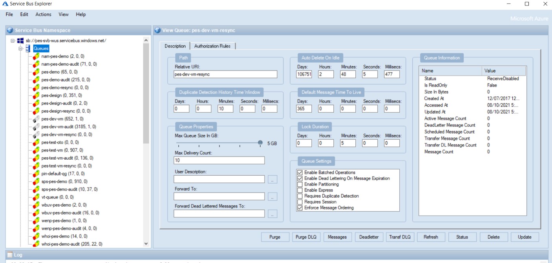Click the nam-pes-demo-audit queue icon

pyautogui.click(x=36, y=64)
